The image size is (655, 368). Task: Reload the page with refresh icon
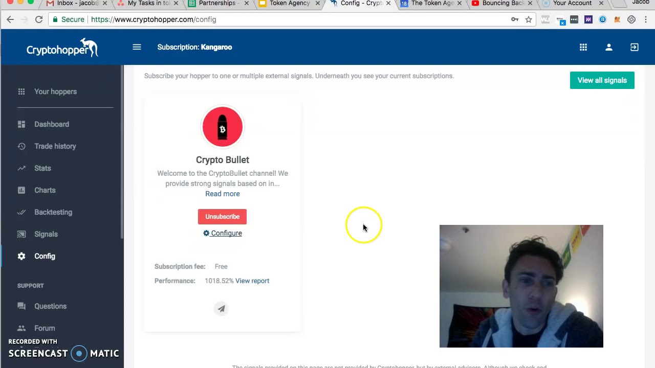[x=39, y=19]
